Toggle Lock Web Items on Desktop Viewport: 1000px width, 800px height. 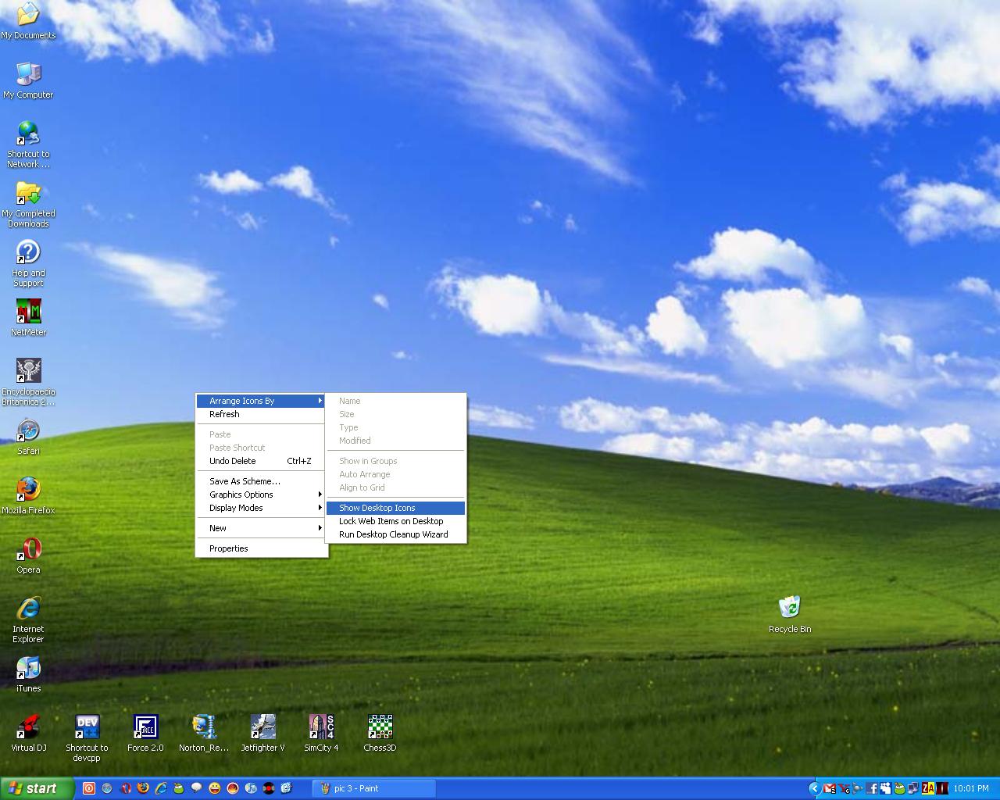pyautogui.click(x=395, y=521)
